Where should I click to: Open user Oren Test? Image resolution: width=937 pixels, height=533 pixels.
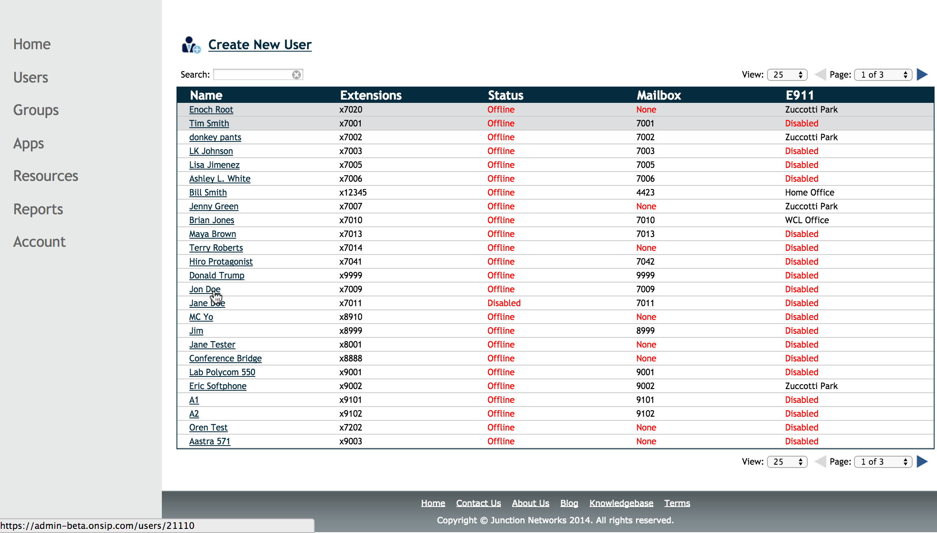[x=208, y=428]
